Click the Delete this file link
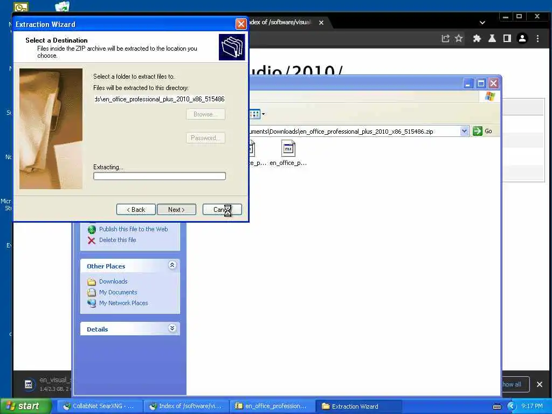Screen dimensions: 552x414 (x=118, y=240)
